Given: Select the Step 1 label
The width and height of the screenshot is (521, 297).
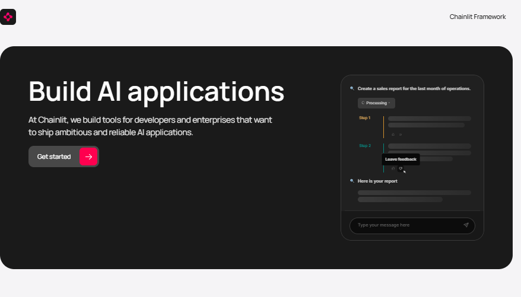Looking at the screenshot, I should [x=364, y=118].
